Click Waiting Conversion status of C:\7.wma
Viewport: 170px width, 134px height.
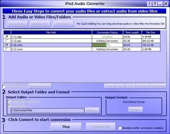(107, 49)
